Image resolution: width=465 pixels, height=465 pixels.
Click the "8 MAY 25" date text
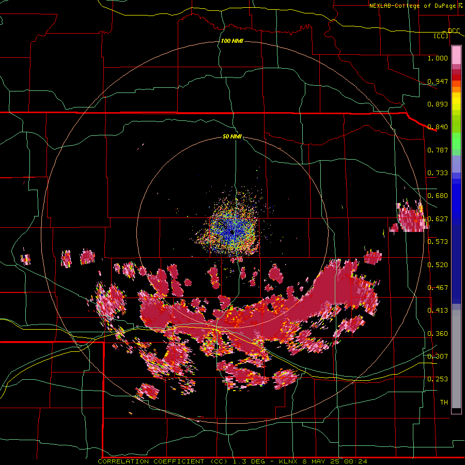pos(320,461)
